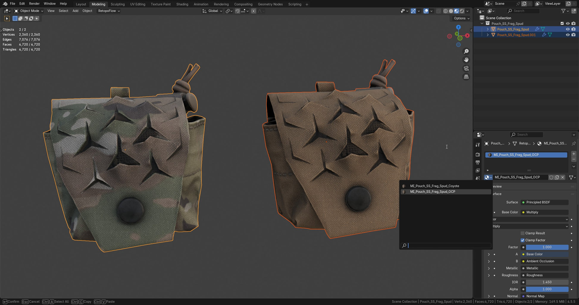Open the Render menu
This screenshot has height=305, width=579.
(34, 4)
